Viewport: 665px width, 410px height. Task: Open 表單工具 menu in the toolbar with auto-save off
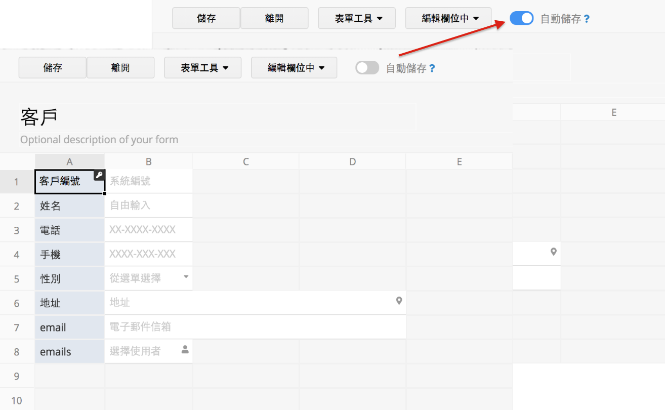pyautogui.click(x=202, y=68)
